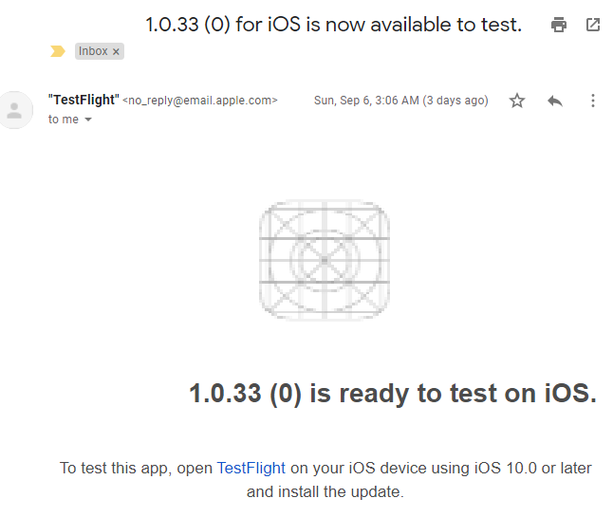Print this email with the printer icon
This screenshot has height=517, width=613.
(558, 25)
